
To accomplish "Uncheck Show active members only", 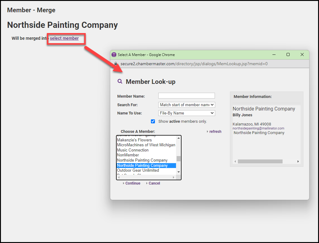I will coord(153,121).
